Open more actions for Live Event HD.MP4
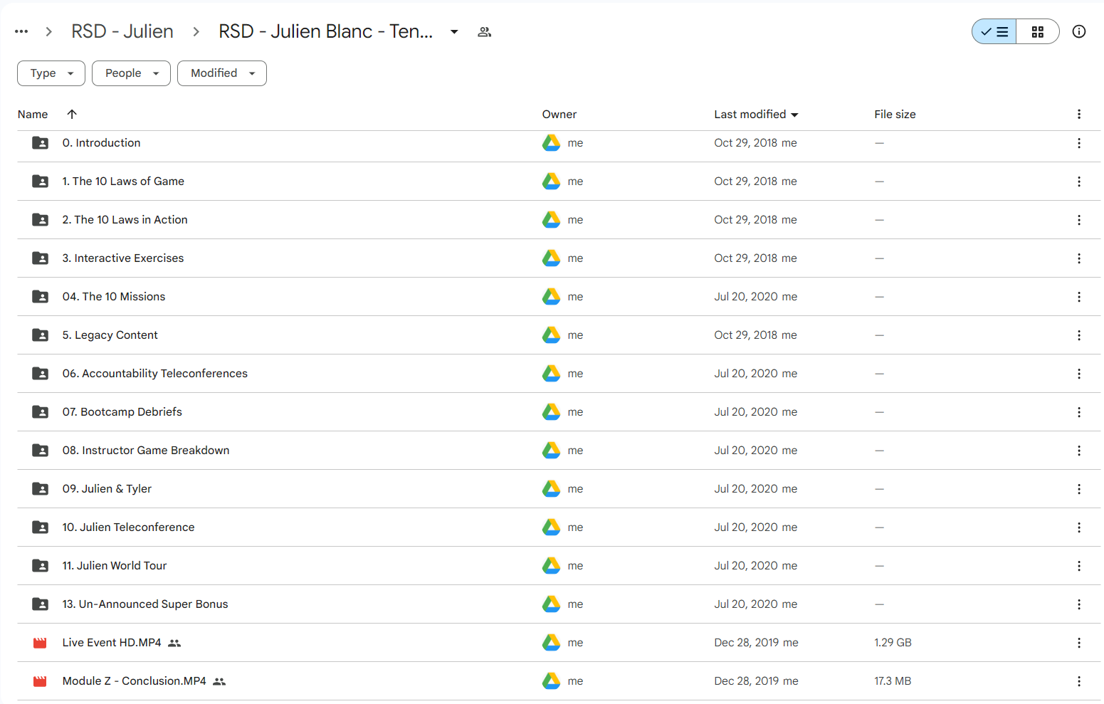1104x704 pixels. point(1079,643)
